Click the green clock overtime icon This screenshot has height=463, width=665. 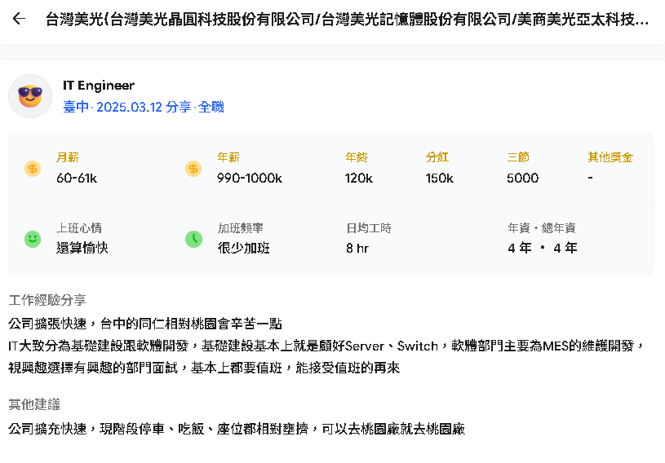click(194, 240)
